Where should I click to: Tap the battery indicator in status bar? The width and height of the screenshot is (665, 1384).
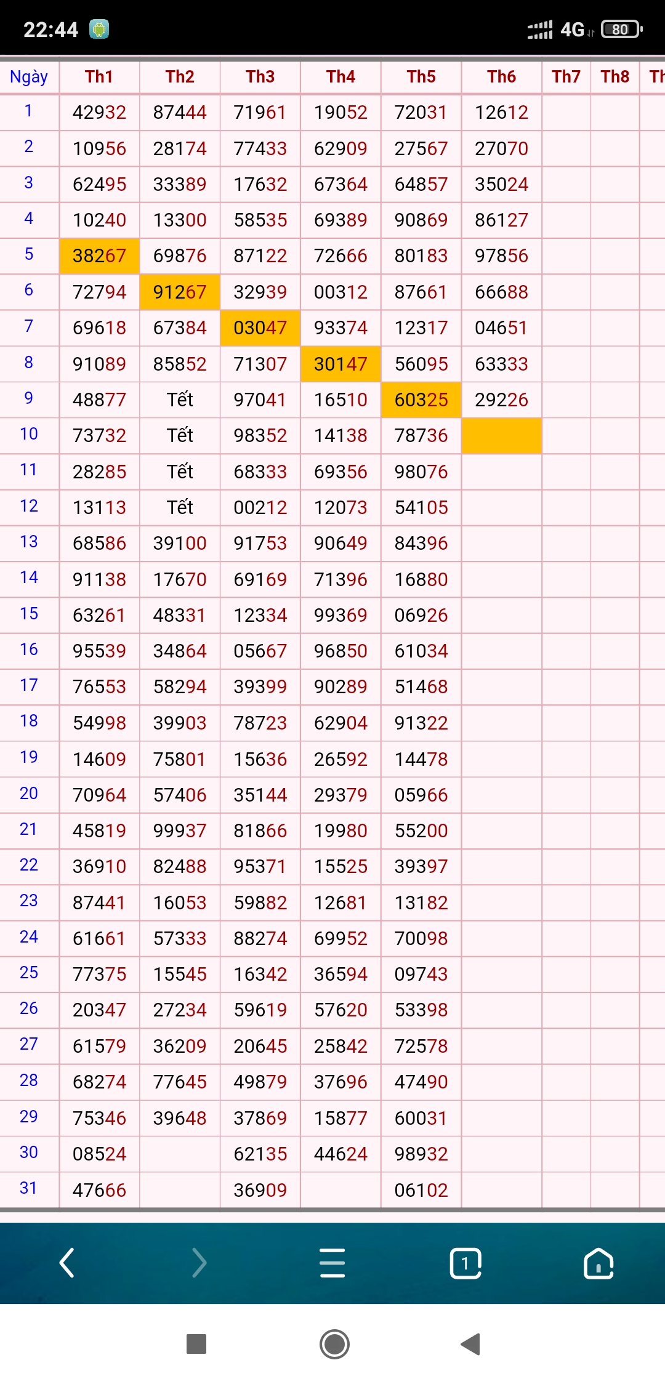tap(621, 29)
